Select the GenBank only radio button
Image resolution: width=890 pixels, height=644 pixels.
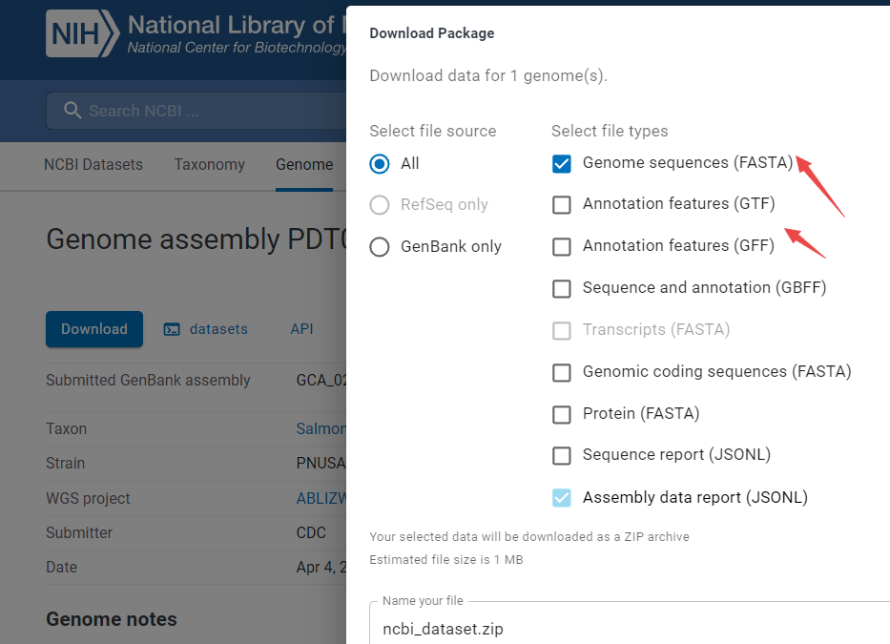(380, 247)
